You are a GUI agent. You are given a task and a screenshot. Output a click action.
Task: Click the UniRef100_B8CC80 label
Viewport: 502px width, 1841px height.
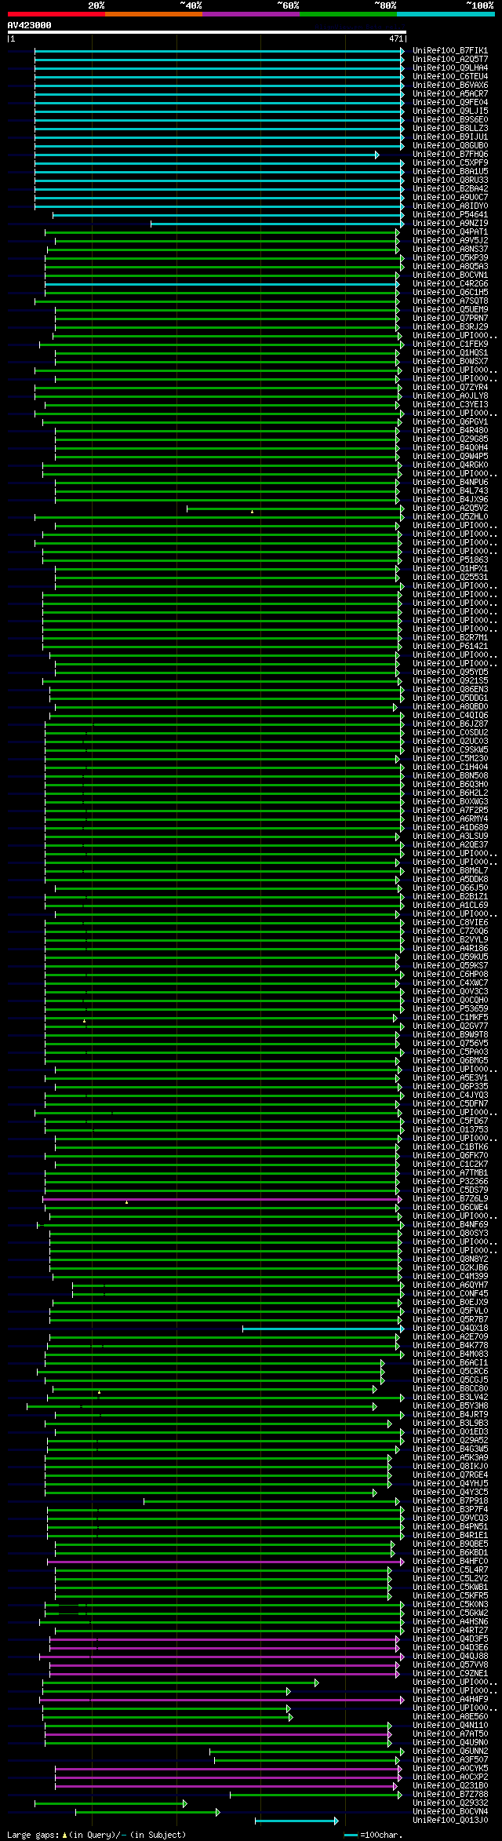point(450,1389)
